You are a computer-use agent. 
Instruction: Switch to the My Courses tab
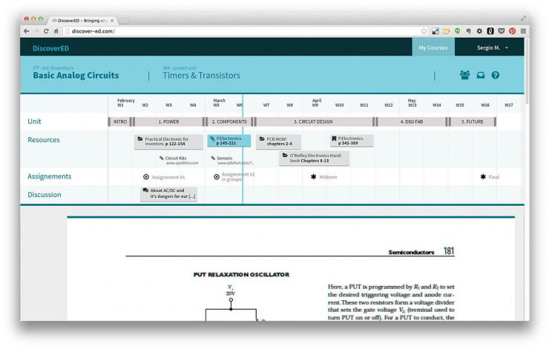tap(433, 48)
